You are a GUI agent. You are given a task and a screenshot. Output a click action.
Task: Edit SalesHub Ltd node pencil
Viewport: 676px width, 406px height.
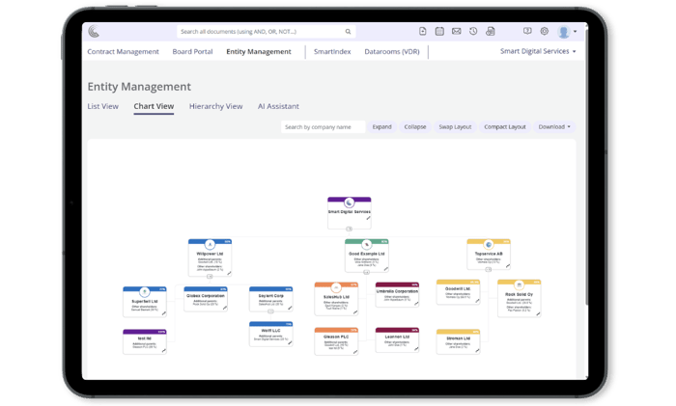[355, 312]
